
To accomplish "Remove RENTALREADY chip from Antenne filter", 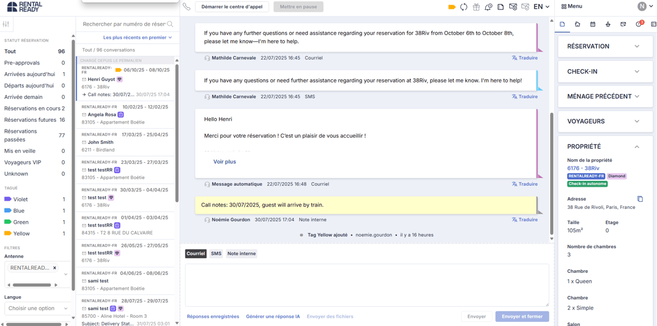I will pyautogui.click(x=55, y=267).
